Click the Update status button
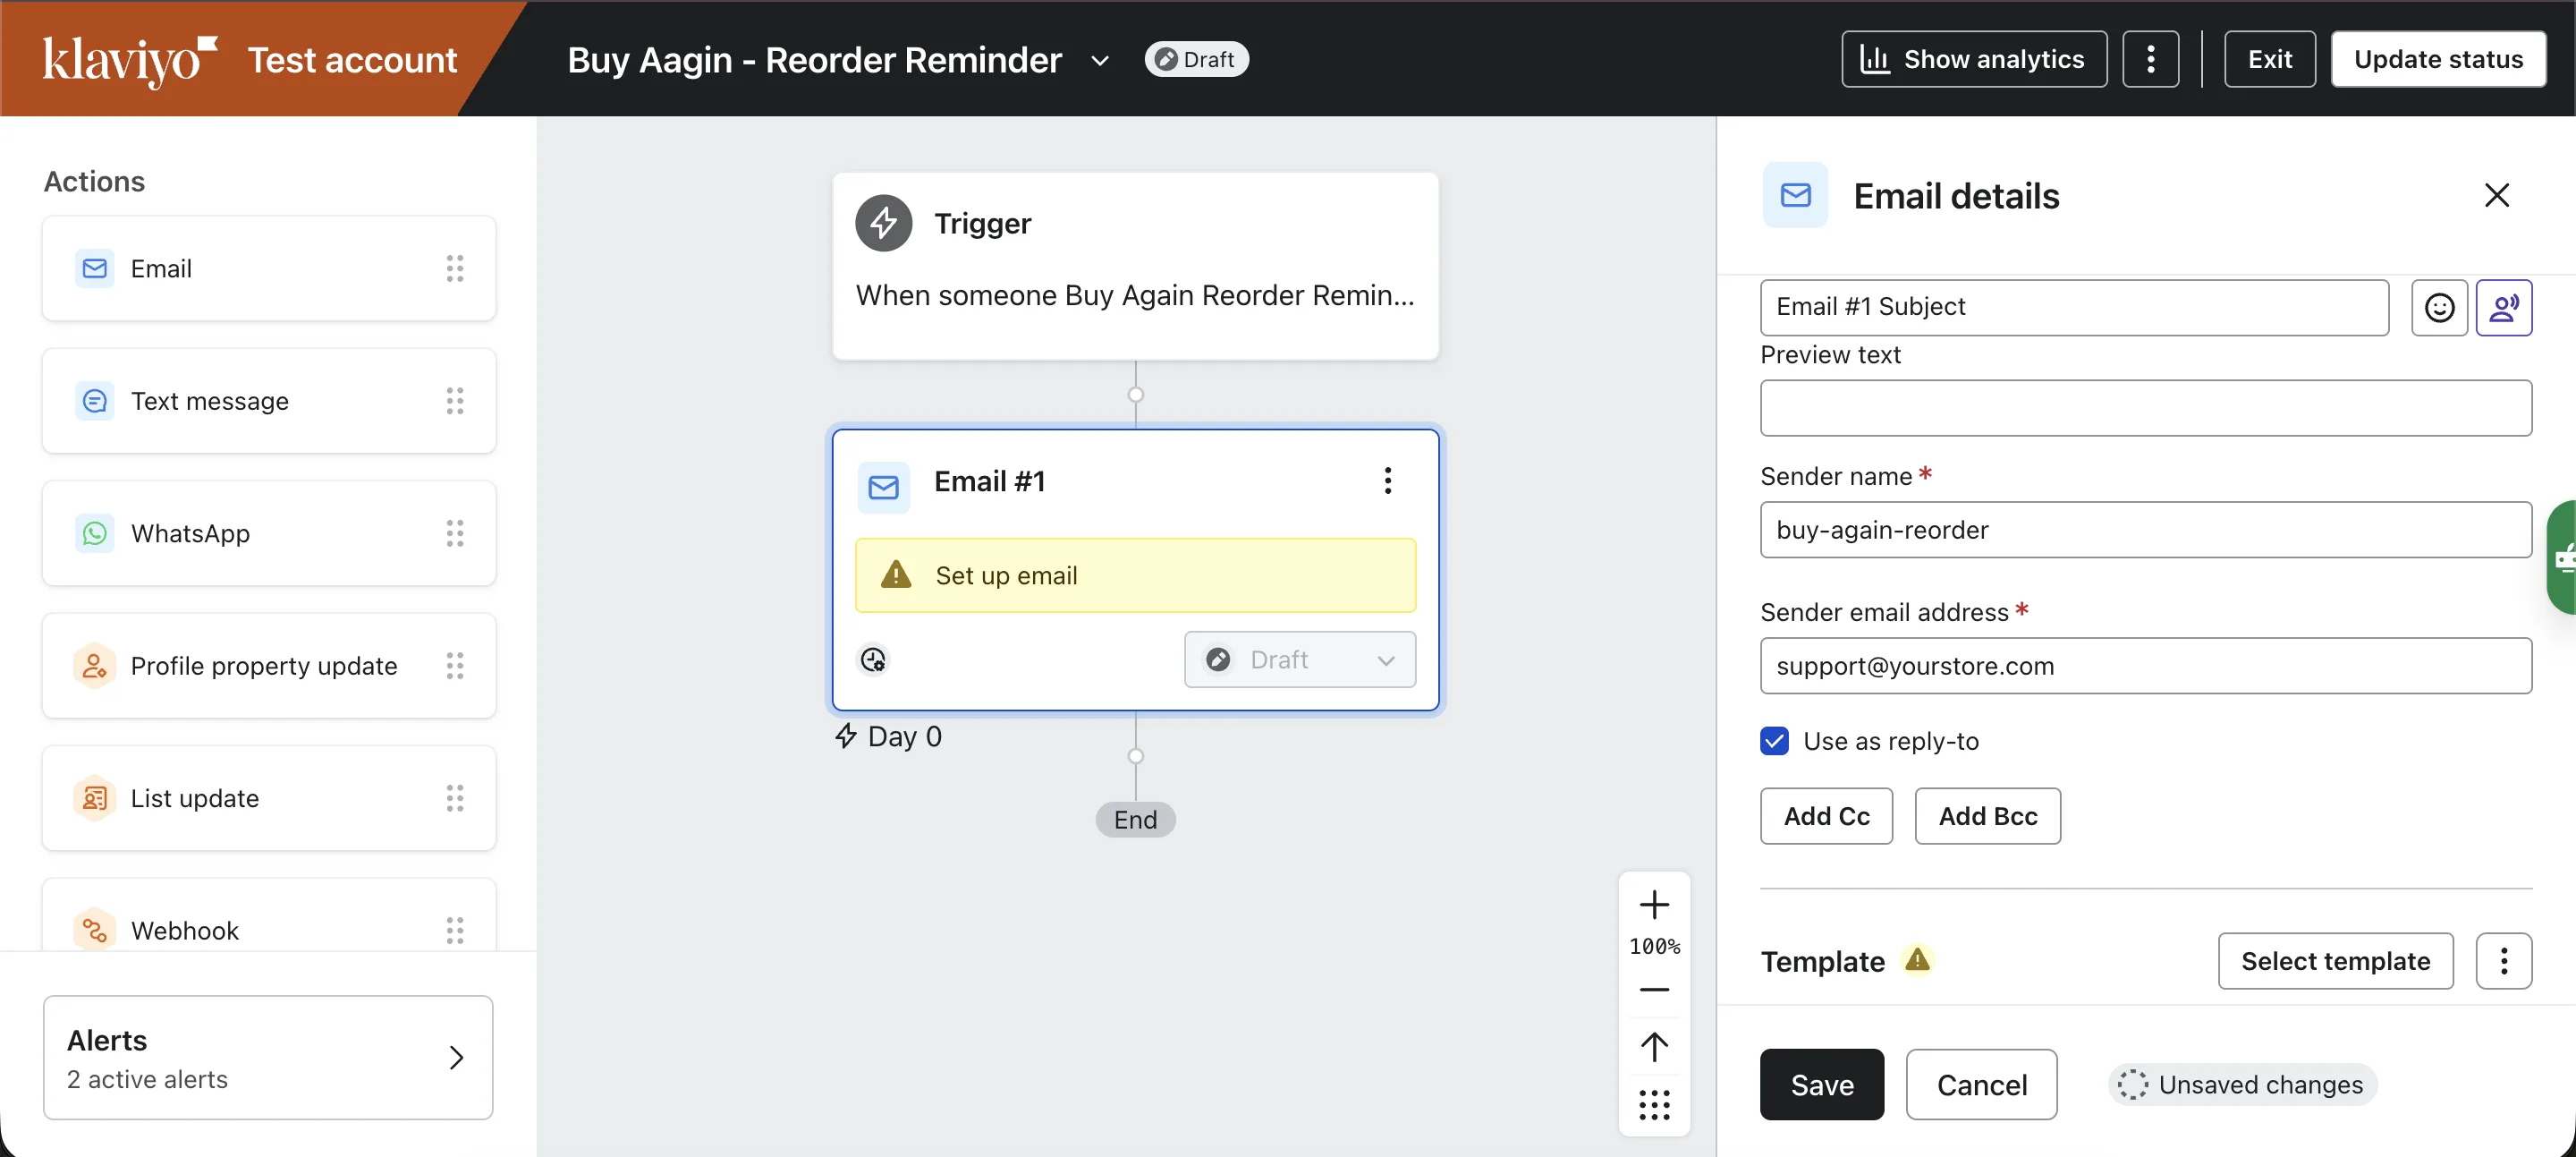 [x=2437, y=59]
